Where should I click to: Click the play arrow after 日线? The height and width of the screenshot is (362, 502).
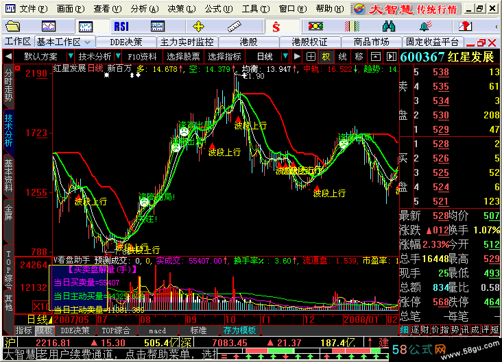pos(297,57)
